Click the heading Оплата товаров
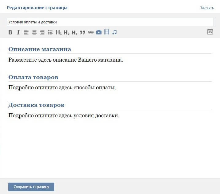 33,77
